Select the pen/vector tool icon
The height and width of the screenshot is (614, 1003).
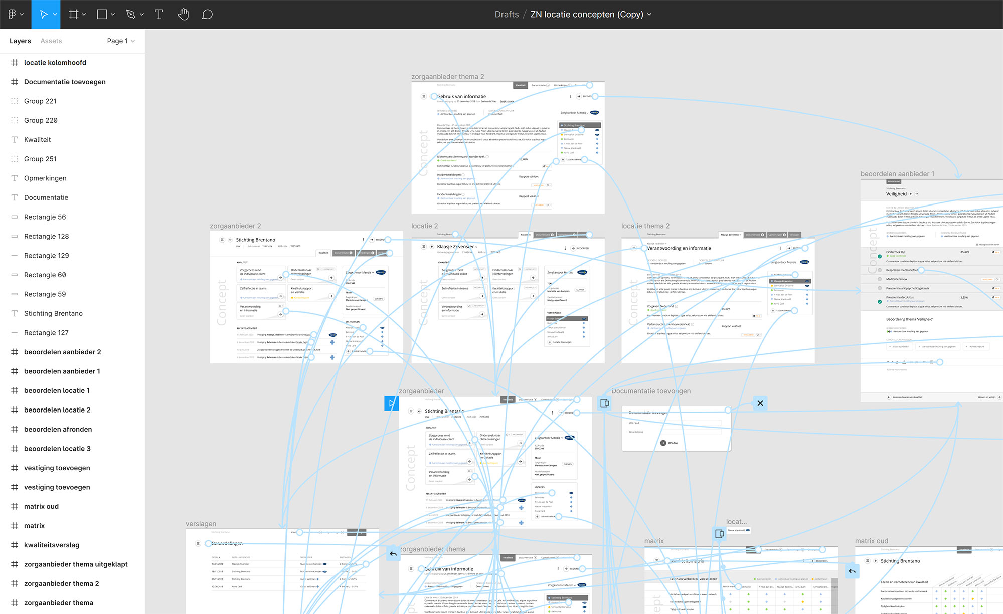[x=131, y=14]
